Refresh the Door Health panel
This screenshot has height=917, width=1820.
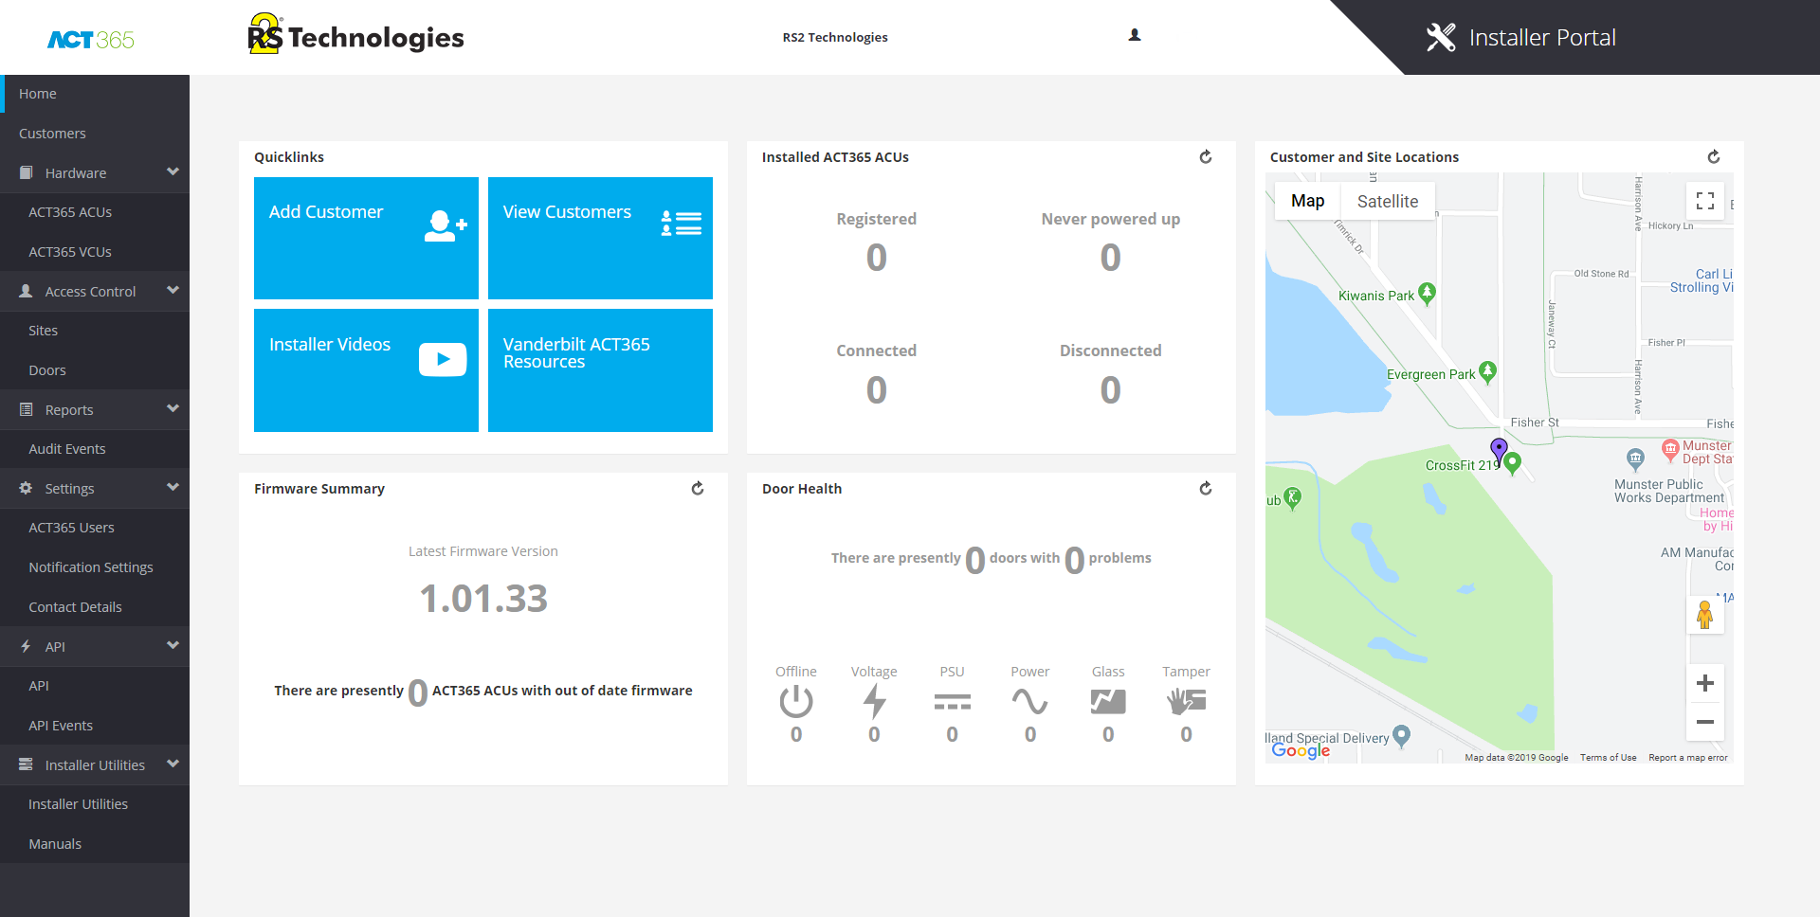(x=1206, y=489)
